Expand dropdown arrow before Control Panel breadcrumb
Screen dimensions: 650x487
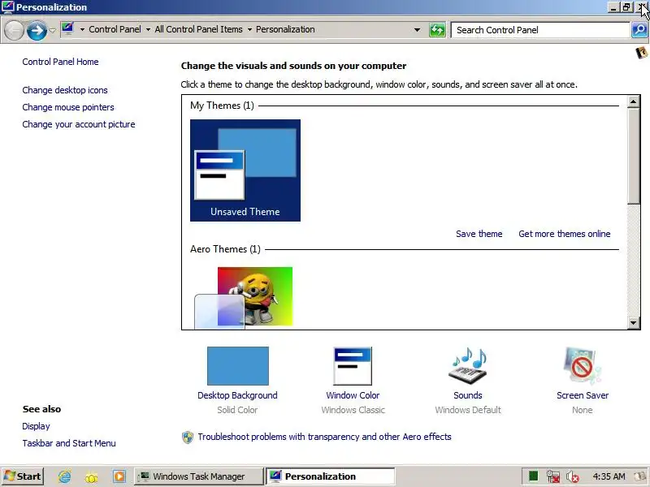tap(82, 30)
